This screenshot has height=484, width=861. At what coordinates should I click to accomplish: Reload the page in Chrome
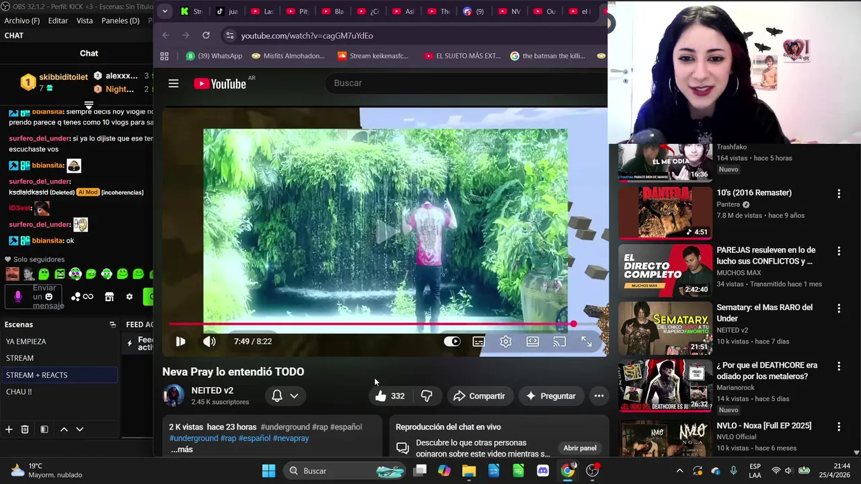206,36
